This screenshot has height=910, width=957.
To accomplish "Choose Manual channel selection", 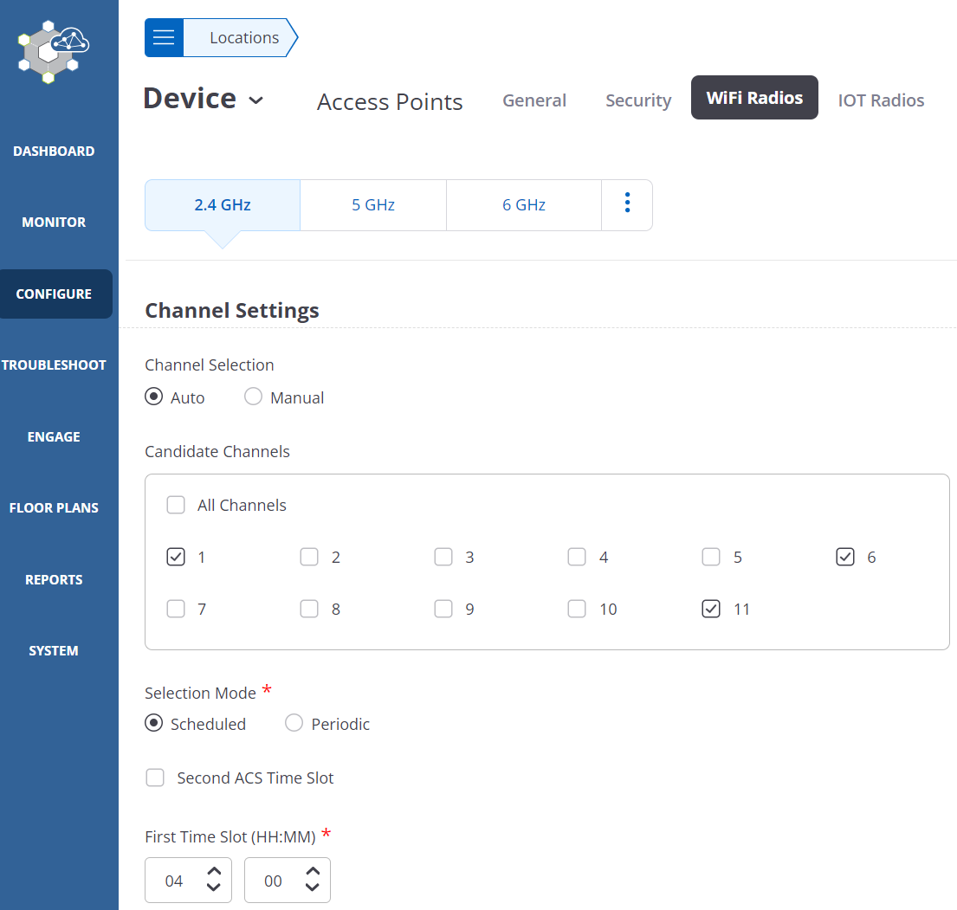I will 253,397.
